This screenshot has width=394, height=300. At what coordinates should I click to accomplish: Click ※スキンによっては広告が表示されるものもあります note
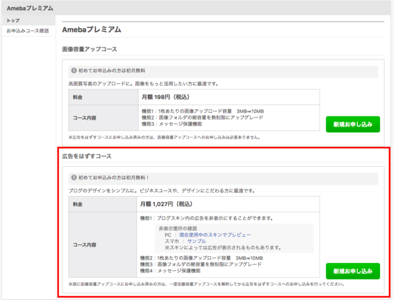(223, 248)
